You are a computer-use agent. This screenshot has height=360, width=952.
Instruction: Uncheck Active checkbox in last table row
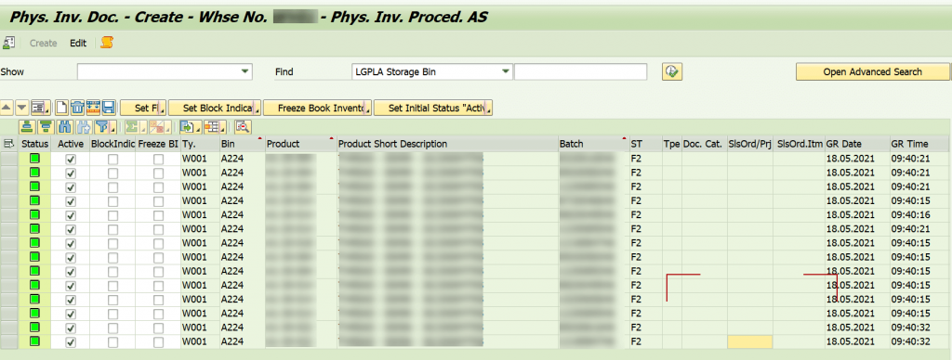tap(71, 341)
